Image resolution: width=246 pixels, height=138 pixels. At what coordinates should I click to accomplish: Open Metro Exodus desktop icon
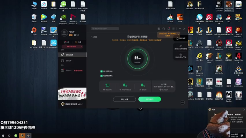pos(229,97)
